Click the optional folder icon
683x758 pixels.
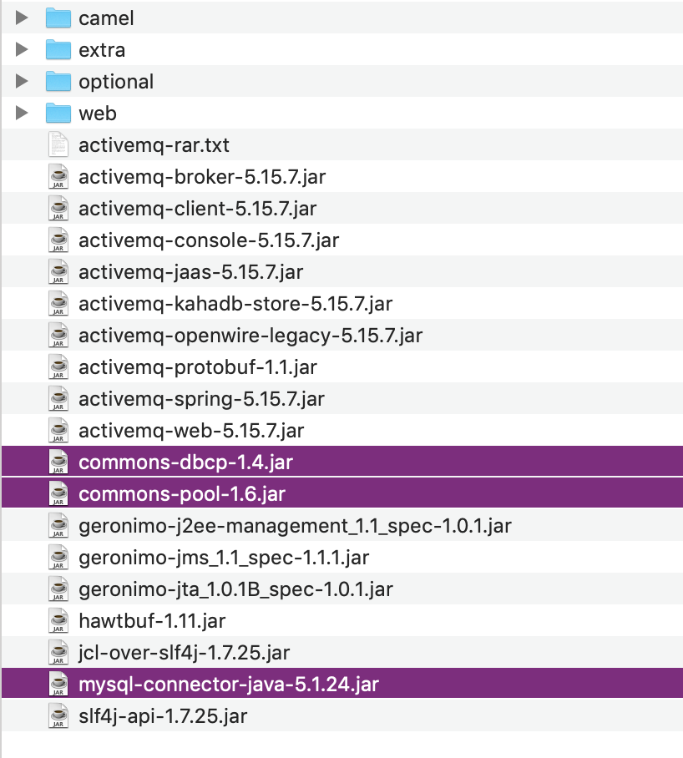[x=58, y=82]
